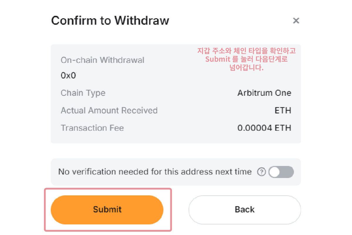Click the Actual Amount Received label
The width and height of the screenshot is (352, 235).
click(x=109, y=110)
